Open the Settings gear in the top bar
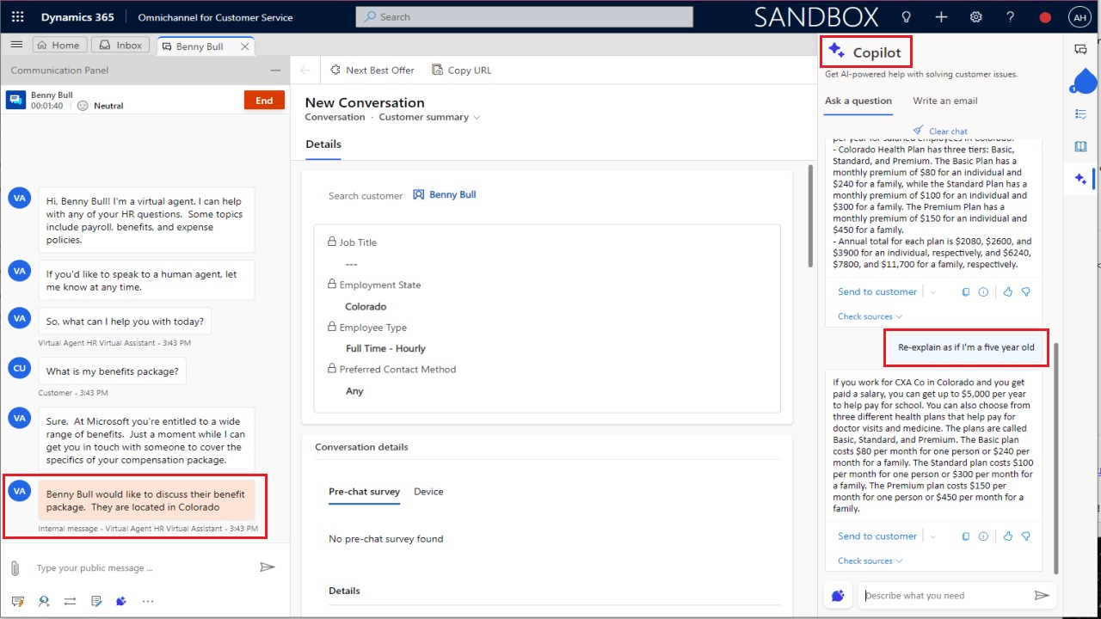This screenshot has width=1101, height=619. 976,17
